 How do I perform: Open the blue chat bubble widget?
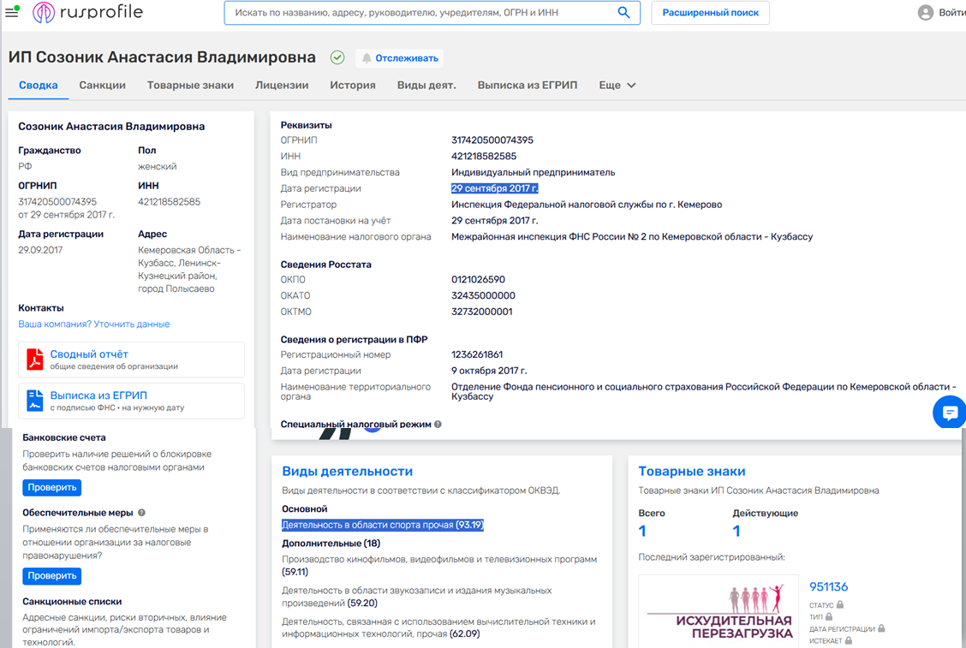click(x=949, y=413)
